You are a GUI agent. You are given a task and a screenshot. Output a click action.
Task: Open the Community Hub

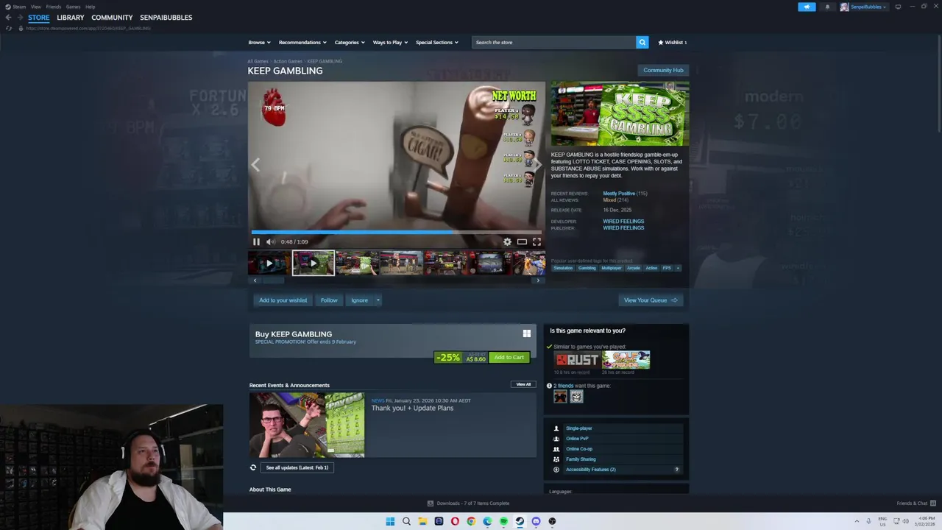(x=663, y=70)
